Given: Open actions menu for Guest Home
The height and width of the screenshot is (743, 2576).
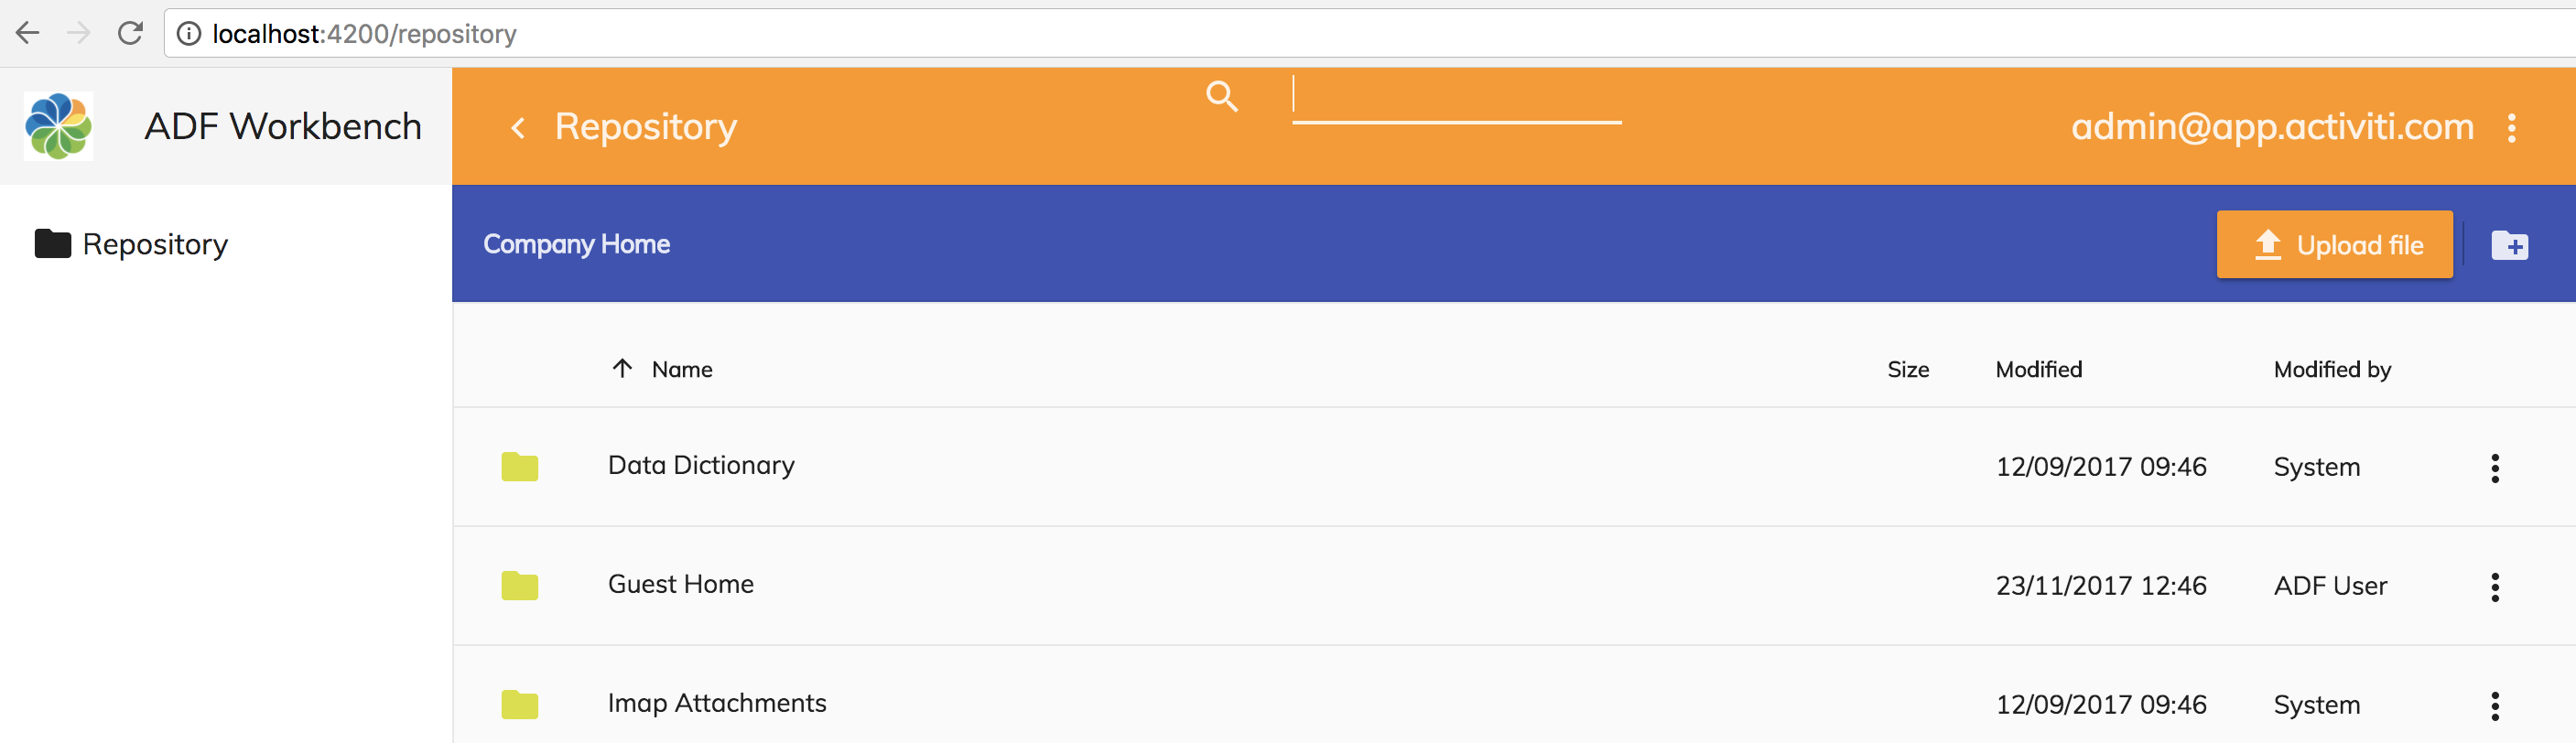Looking at the screenshot, I should [2495, 587].
